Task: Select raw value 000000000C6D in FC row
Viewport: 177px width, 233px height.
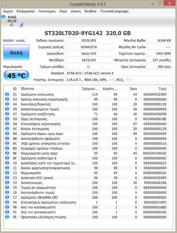Action: [155, 212]
